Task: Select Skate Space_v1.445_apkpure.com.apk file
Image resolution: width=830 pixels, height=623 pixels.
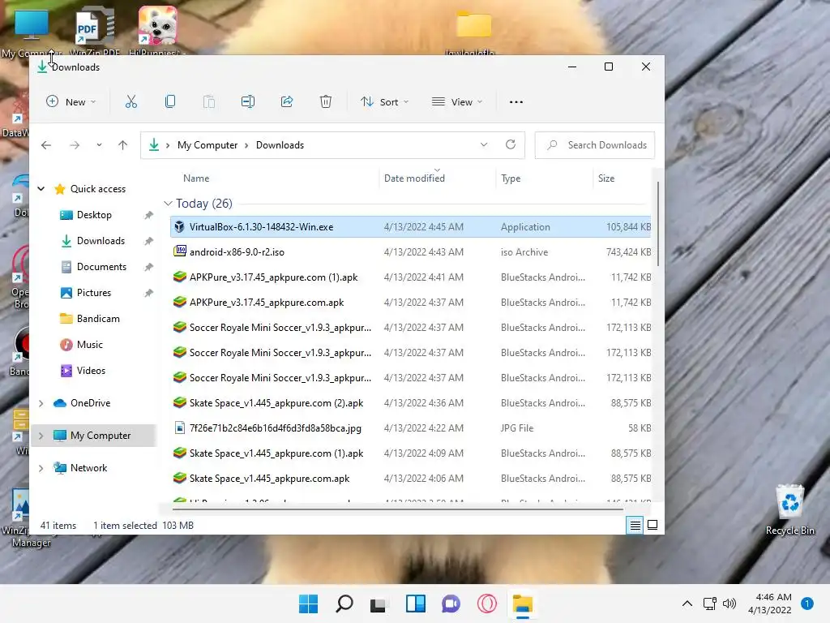Action: [x=411, y=479]
